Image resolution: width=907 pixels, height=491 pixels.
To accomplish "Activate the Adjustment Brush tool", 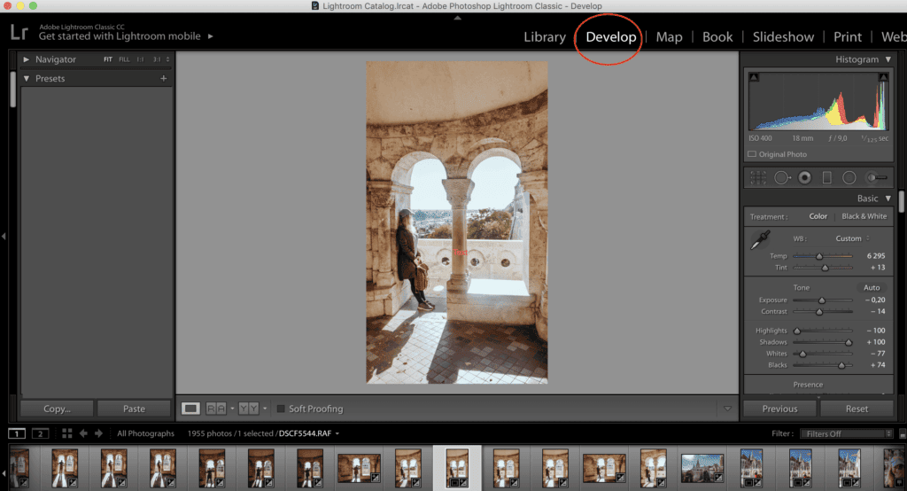I will (876, 177).
